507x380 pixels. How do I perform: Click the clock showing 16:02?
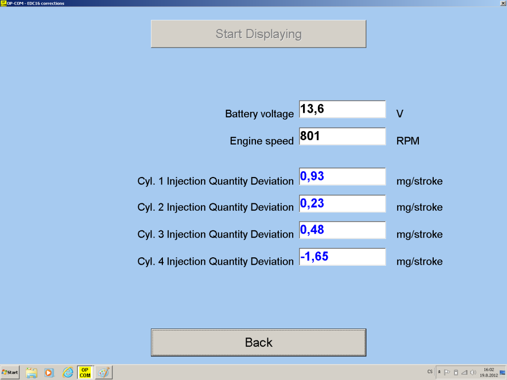point(489,372)
